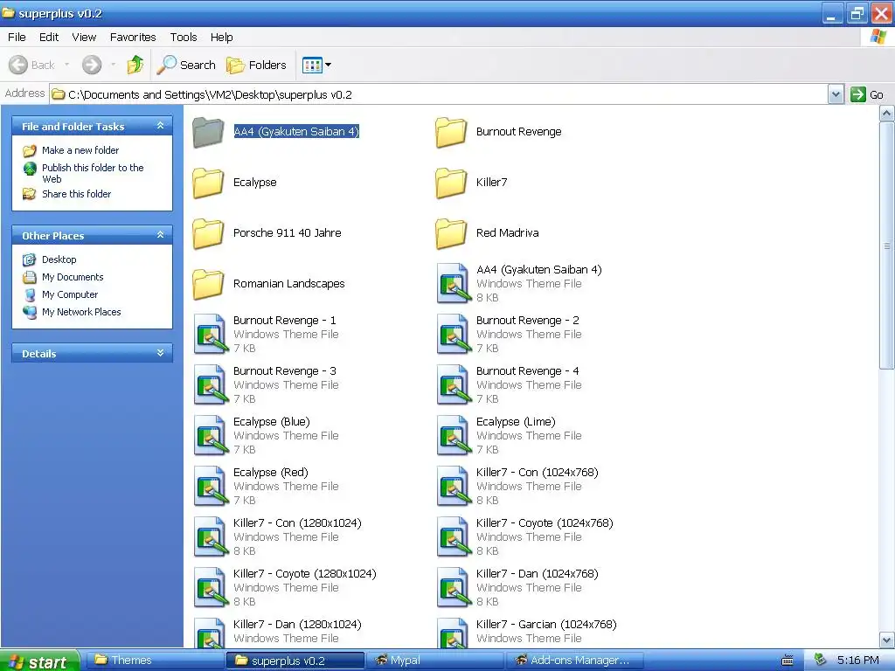
Task: Select the Red Madriva folder icon
Action: (x=451, y=233)
